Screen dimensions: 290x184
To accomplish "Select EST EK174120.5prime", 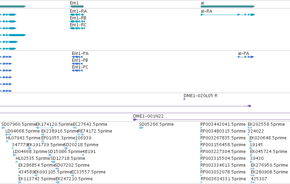I will pyautogui.click(x=55, y=124).
